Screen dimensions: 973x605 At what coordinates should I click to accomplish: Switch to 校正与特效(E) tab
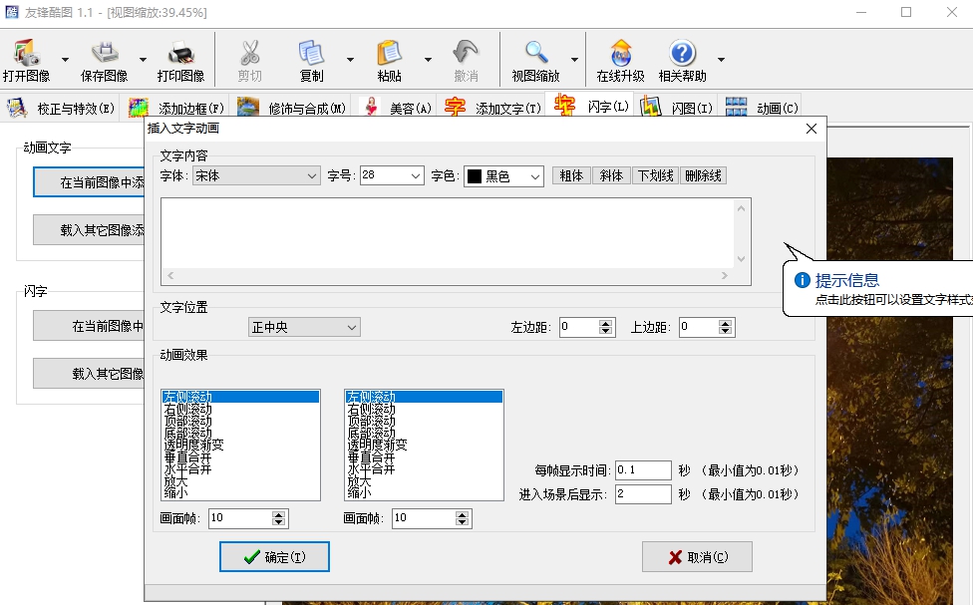pyautogui.click(x=61, y=108)
